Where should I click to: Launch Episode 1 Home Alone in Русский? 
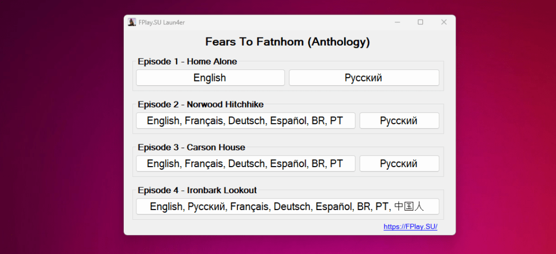pyautogui.click(x=363, y=78)
